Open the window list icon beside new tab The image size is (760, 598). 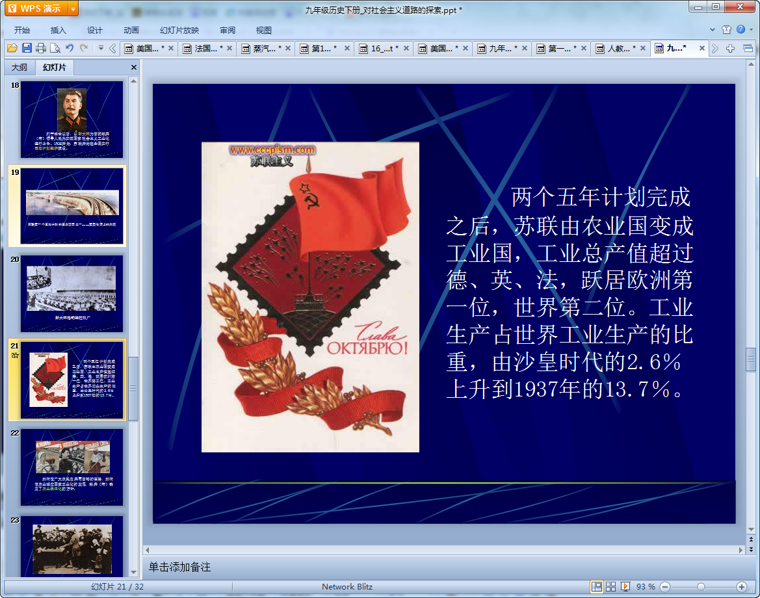pyautogui.click(x=748, y=48)
